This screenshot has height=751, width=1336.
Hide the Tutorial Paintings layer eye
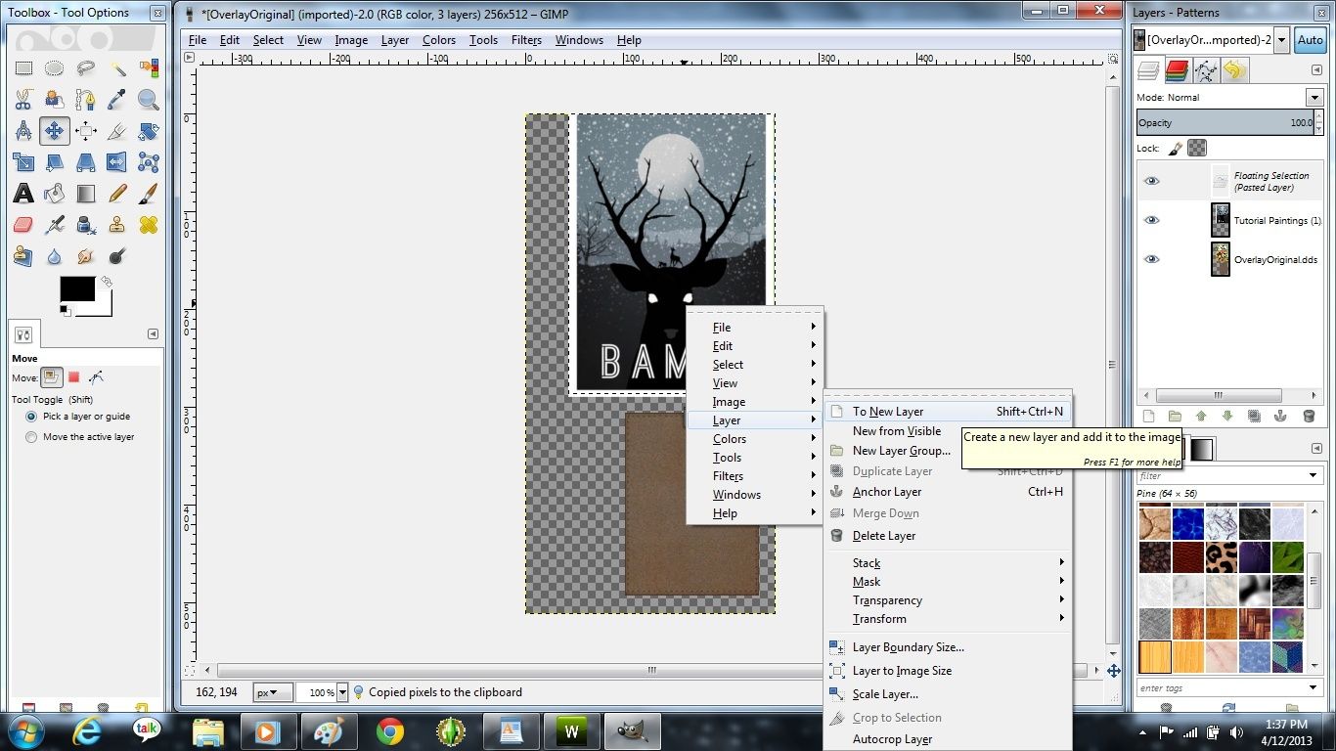click(x=1151, y=220)
